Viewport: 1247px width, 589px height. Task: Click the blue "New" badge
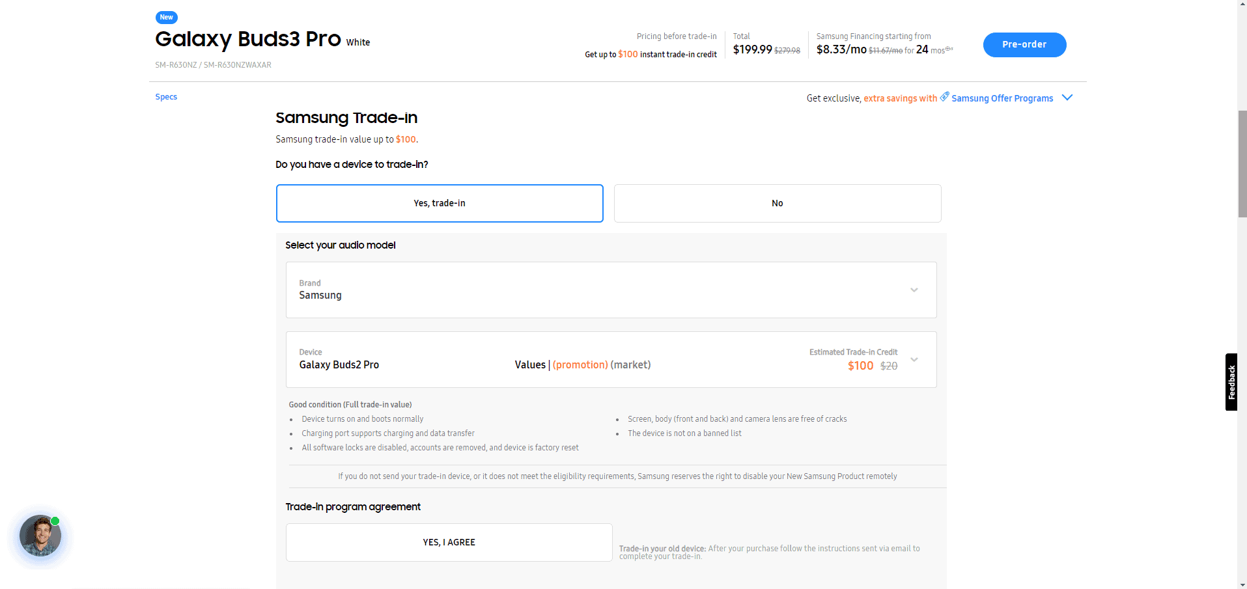(167, 18)
